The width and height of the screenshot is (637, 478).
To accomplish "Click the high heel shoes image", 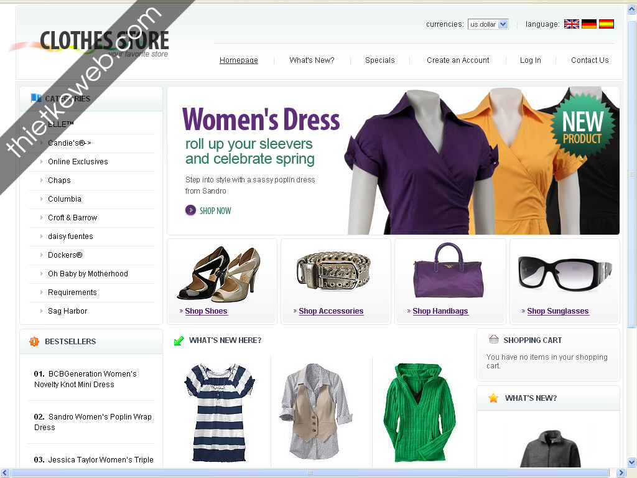I will coord(219,274).
